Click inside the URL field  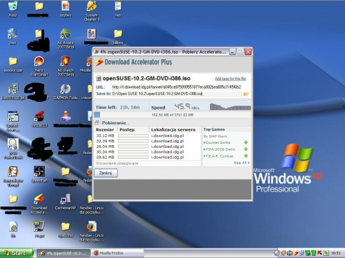tap(177, 87)
